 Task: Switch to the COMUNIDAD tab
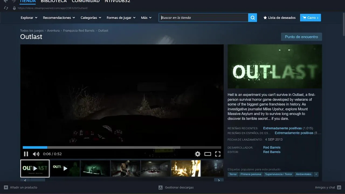click(x=86, y=1)
